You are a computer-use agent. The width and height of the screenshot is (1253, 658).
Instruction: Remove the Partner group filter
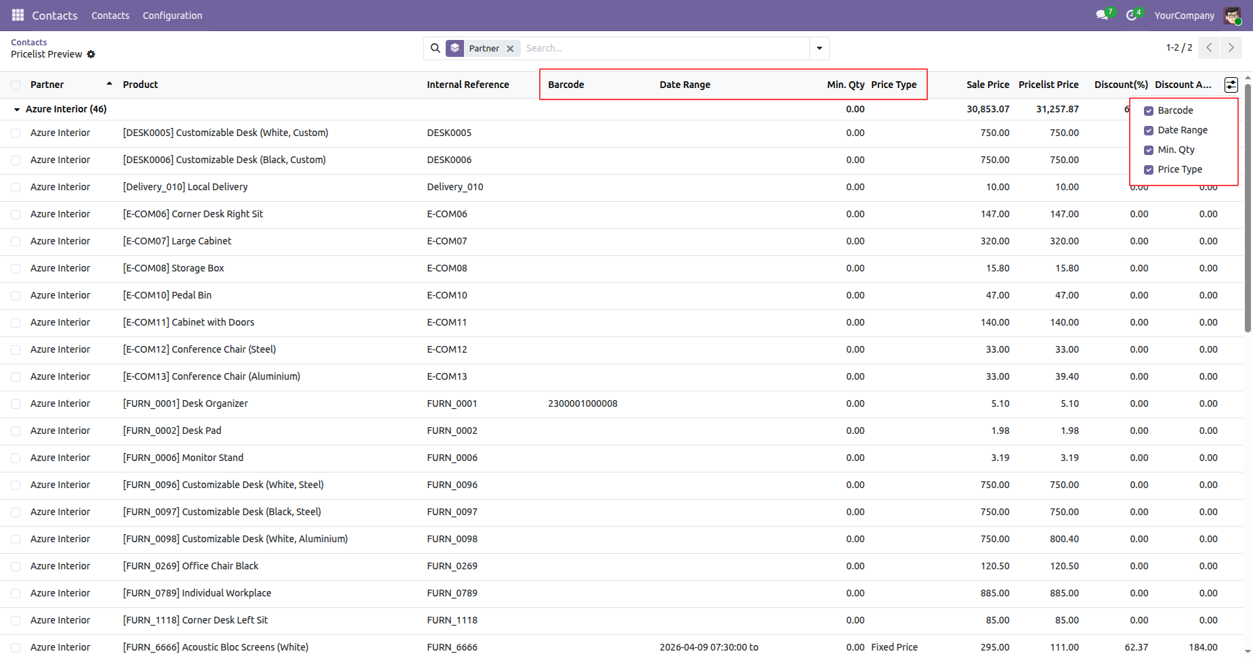(510, 49)
